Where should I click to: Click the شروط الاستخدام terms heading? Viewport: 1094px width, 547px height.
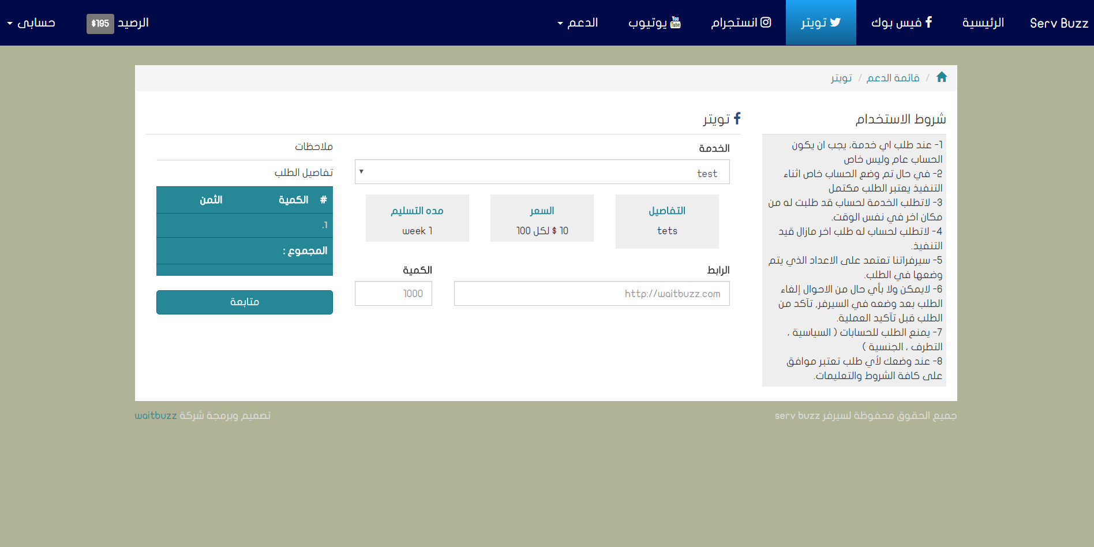901,119
